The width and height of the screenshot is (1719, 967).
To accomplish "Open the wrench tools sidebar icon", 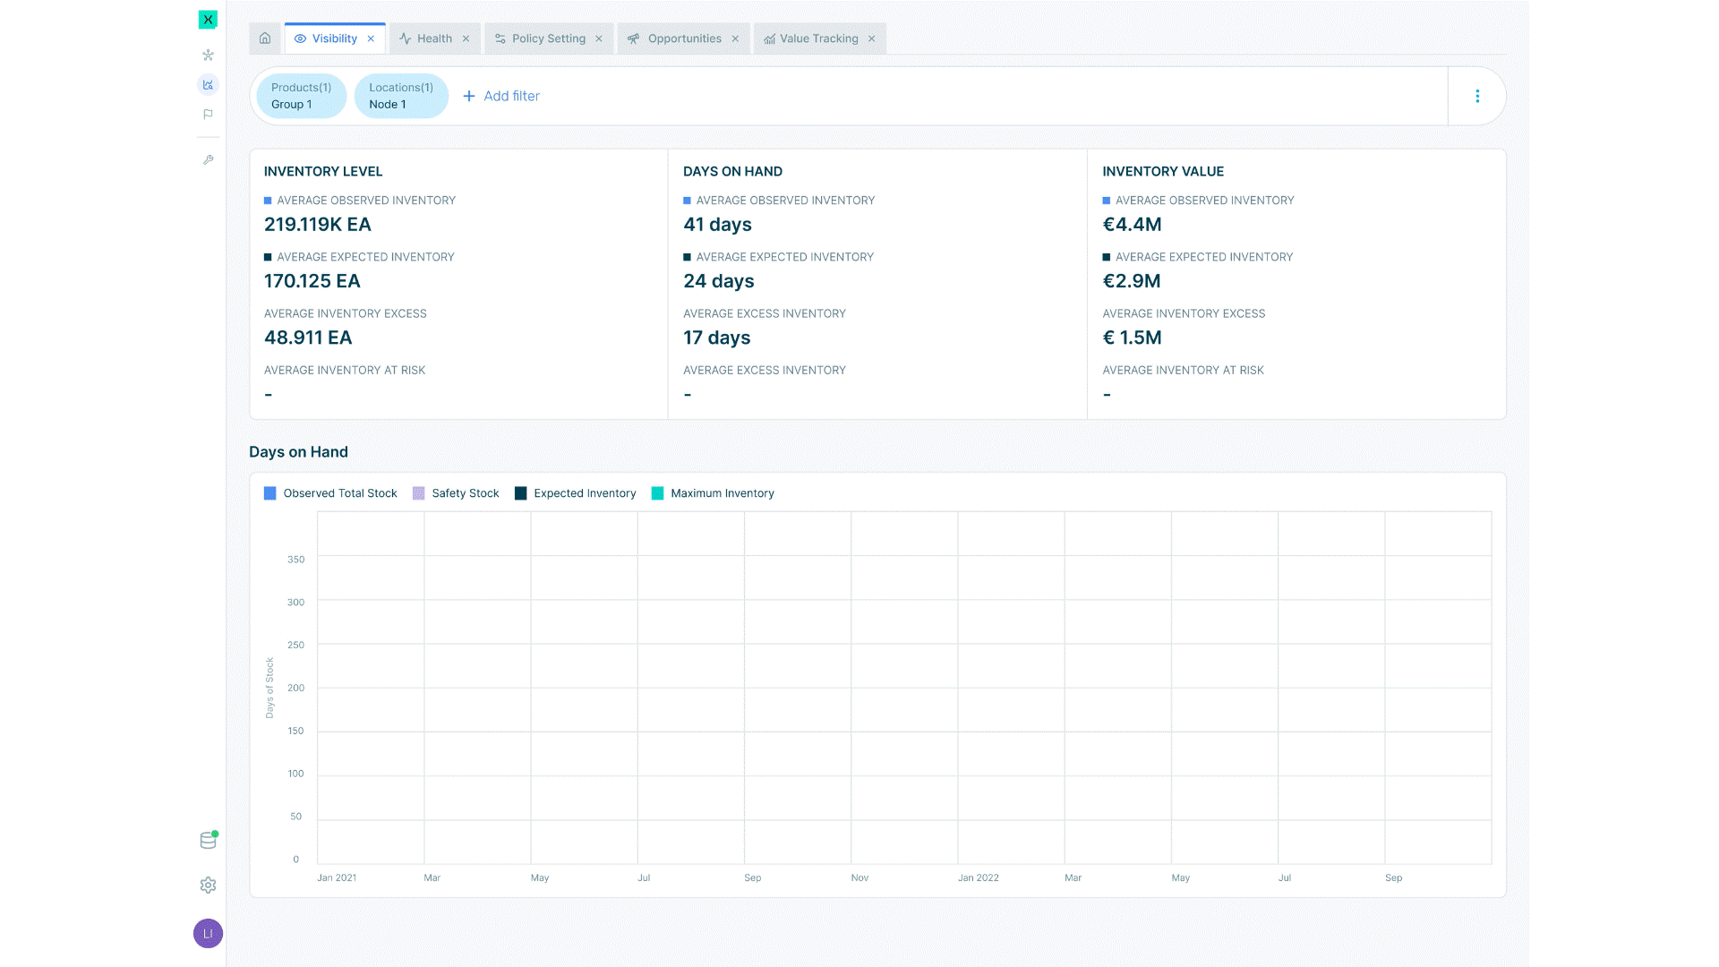I will [x=208, y=159].
